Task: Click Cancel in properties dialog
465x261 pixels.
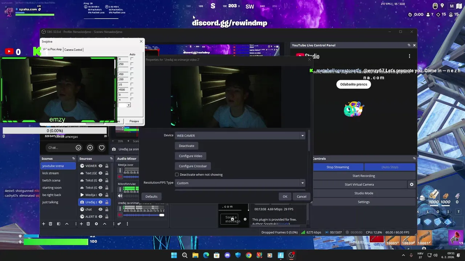Action: [x=302, y=196]
